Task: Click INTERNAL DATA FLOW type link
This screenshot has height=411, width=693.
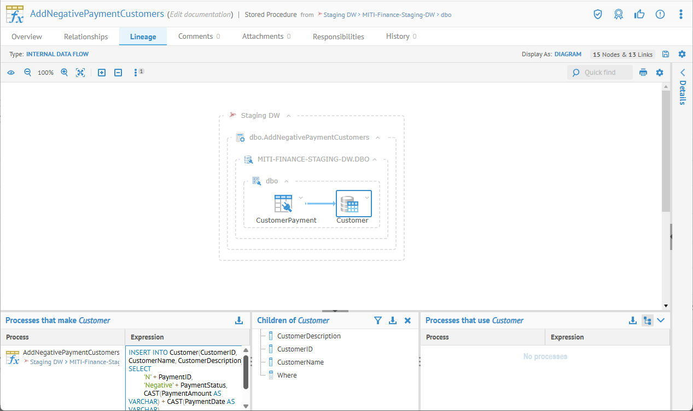Action: (57, 54)
